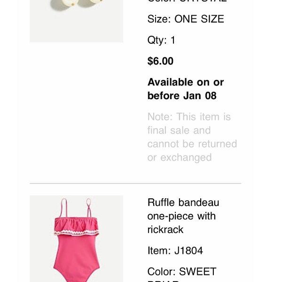
Task: Click the swimsuit shoulder straps in image
Action: tap(76, 208)
